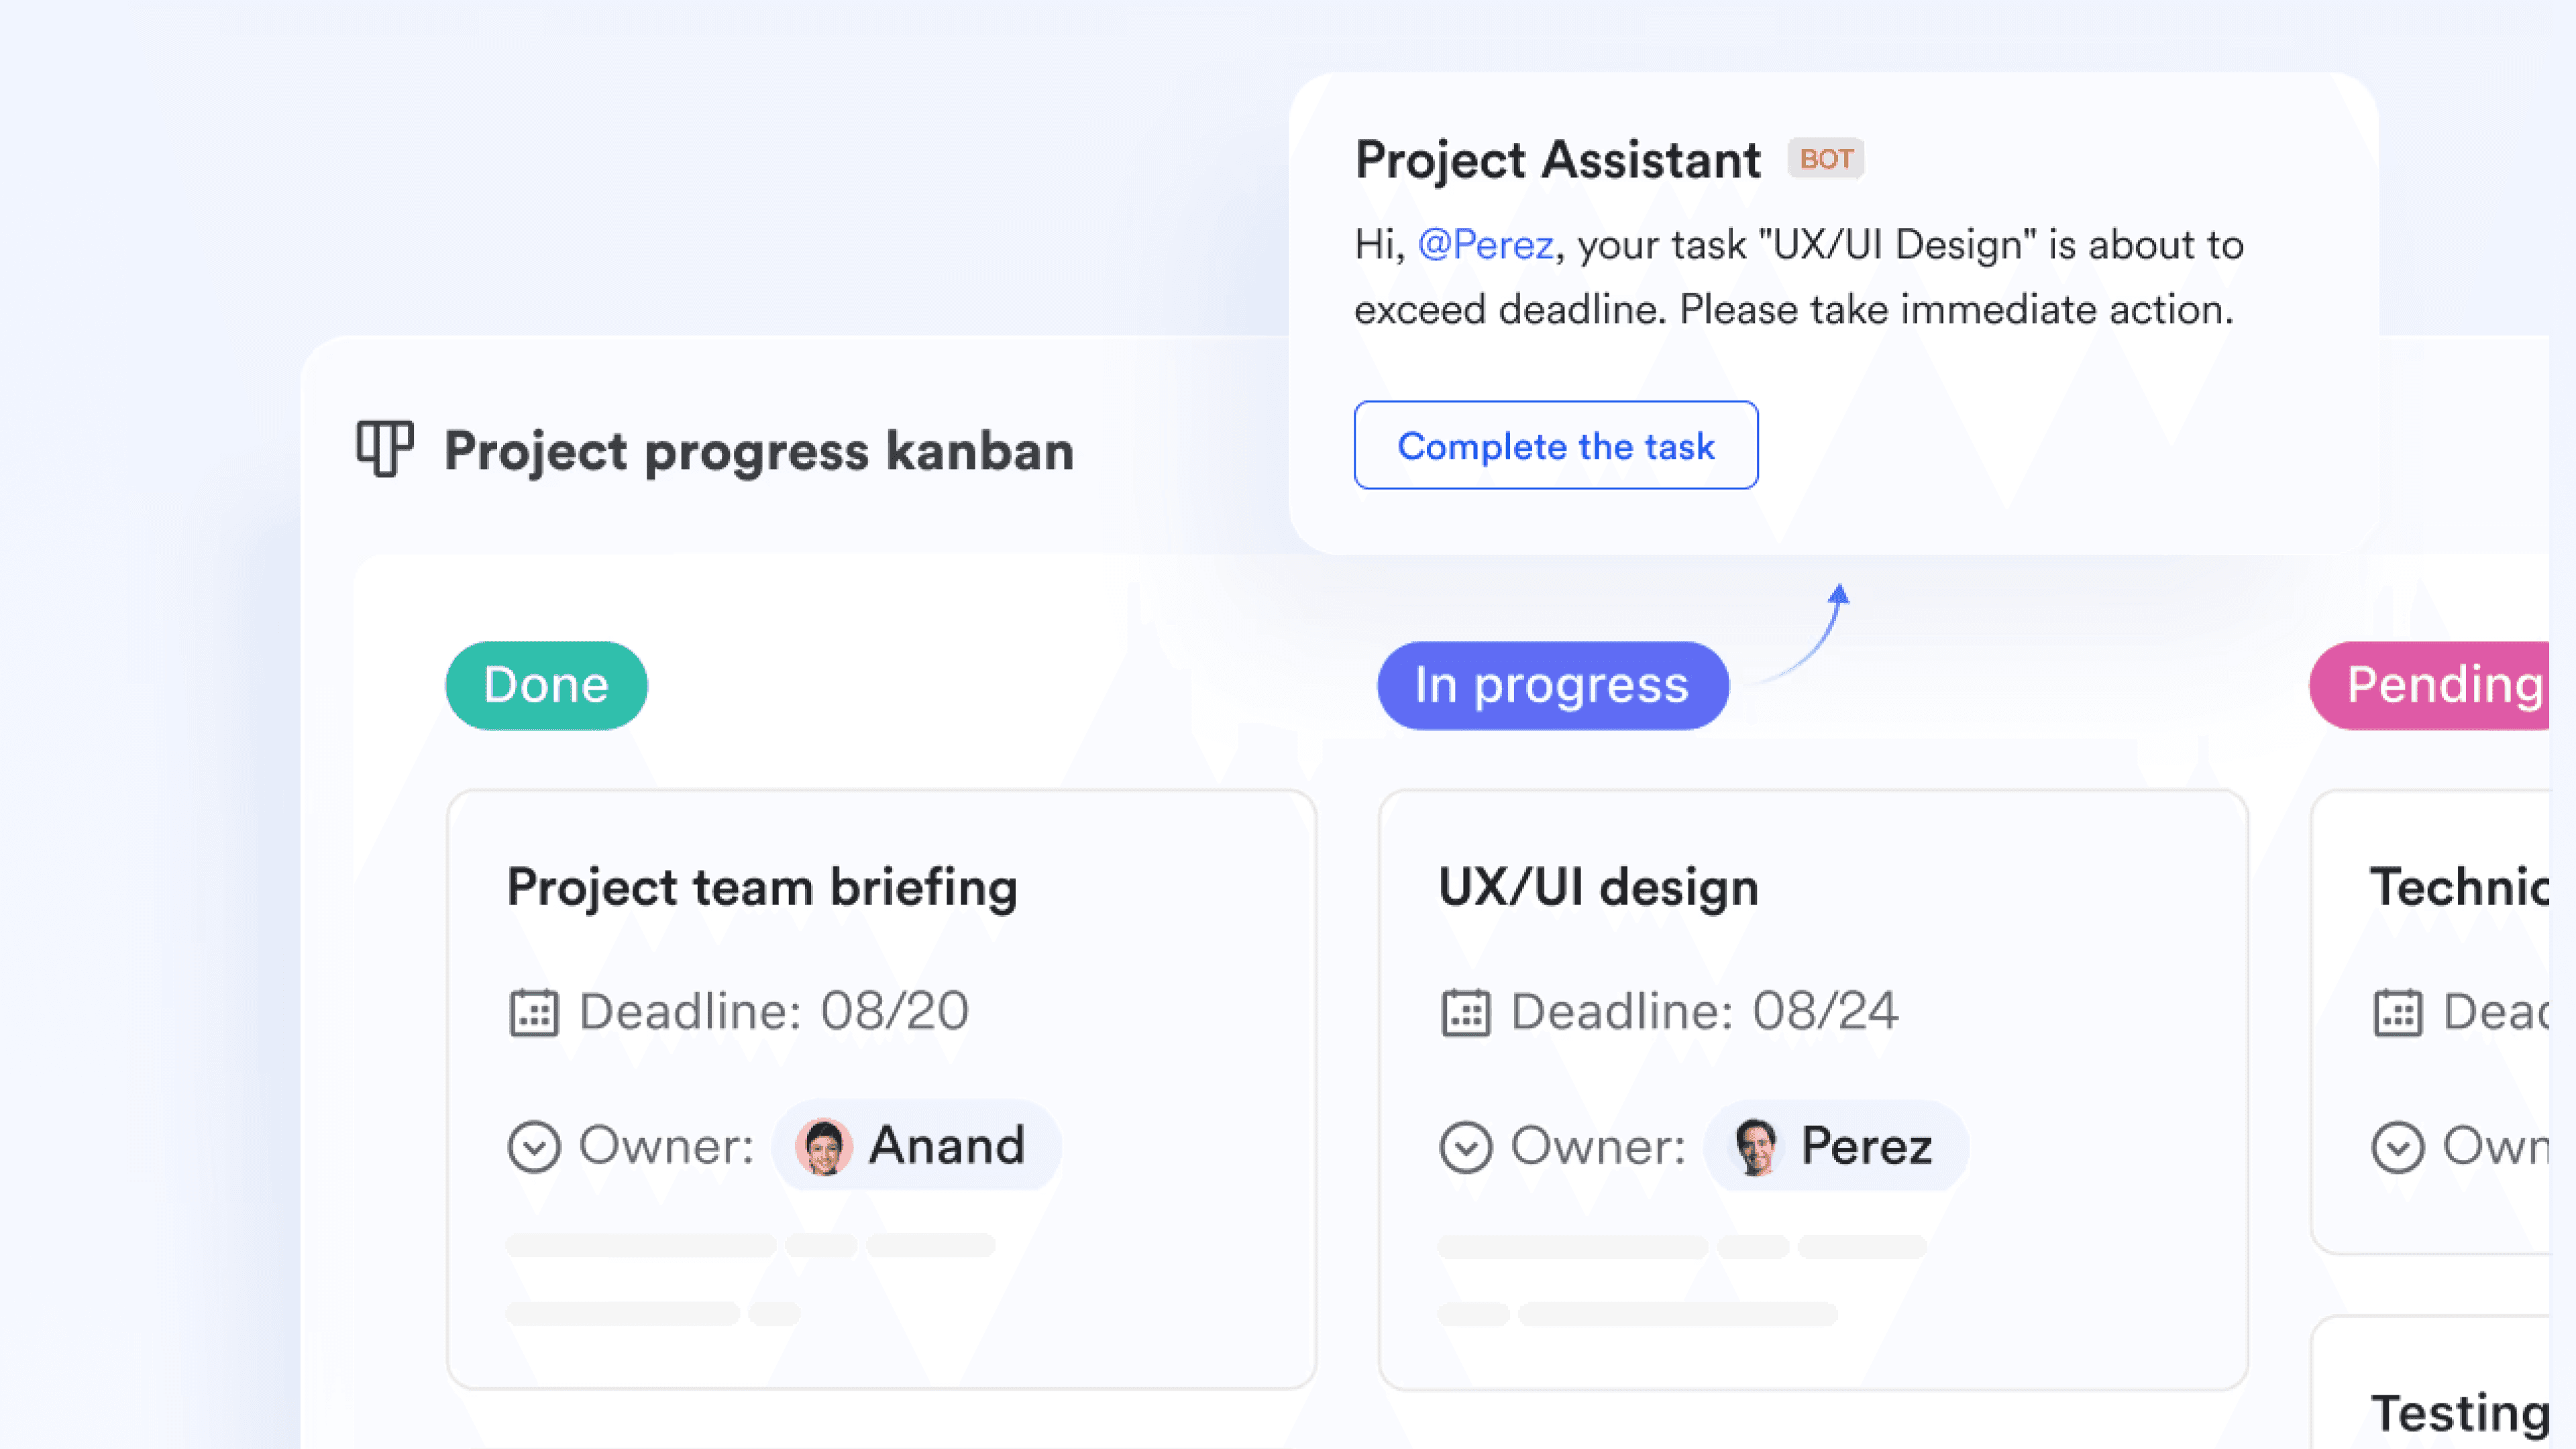2576x1449 pixels.
Task: Open the UX/UI design card title
Action: coord(1598,888)
